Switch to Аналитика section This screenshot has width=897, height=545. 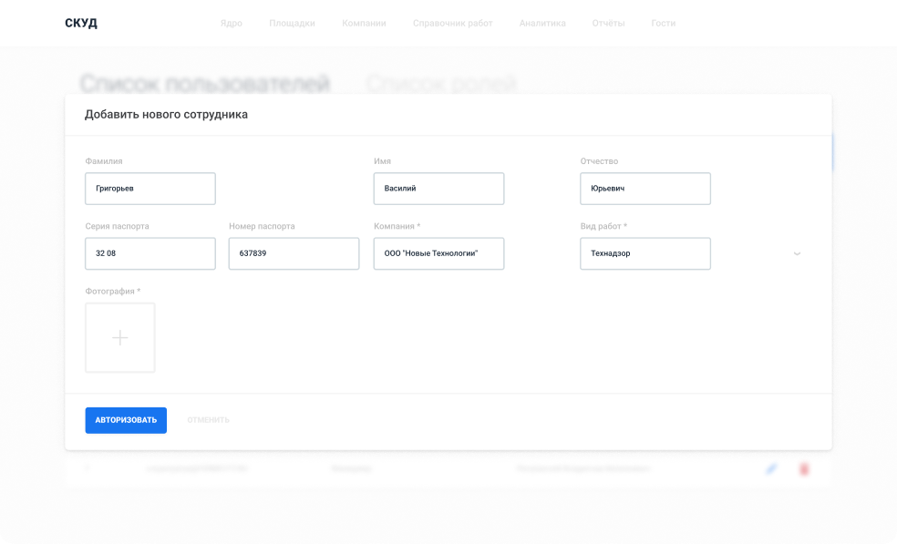point(542,24)
